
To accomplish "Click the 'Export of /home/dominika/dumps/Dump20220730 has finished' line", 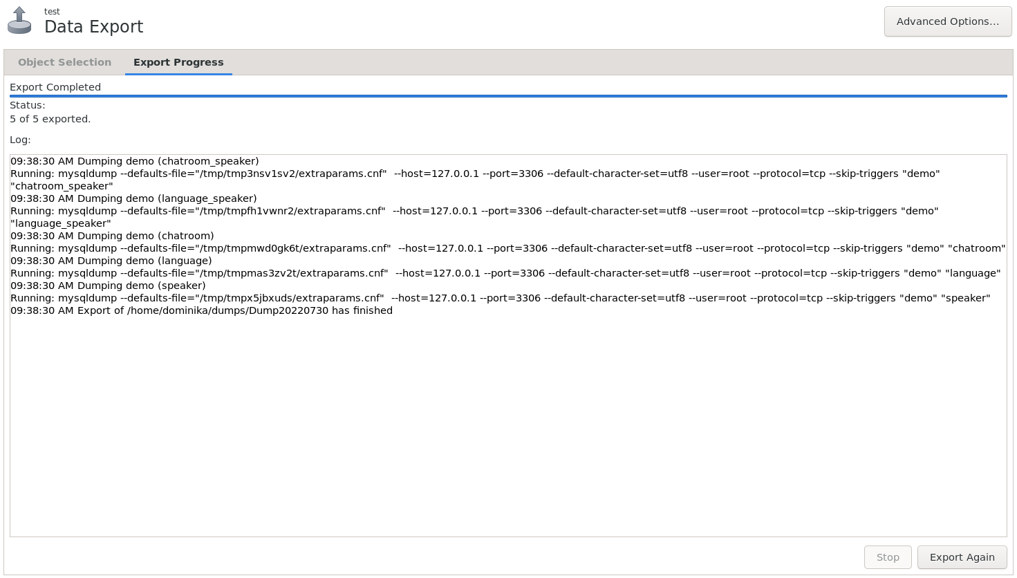I will pyautogui.click(x=201, y=310).
